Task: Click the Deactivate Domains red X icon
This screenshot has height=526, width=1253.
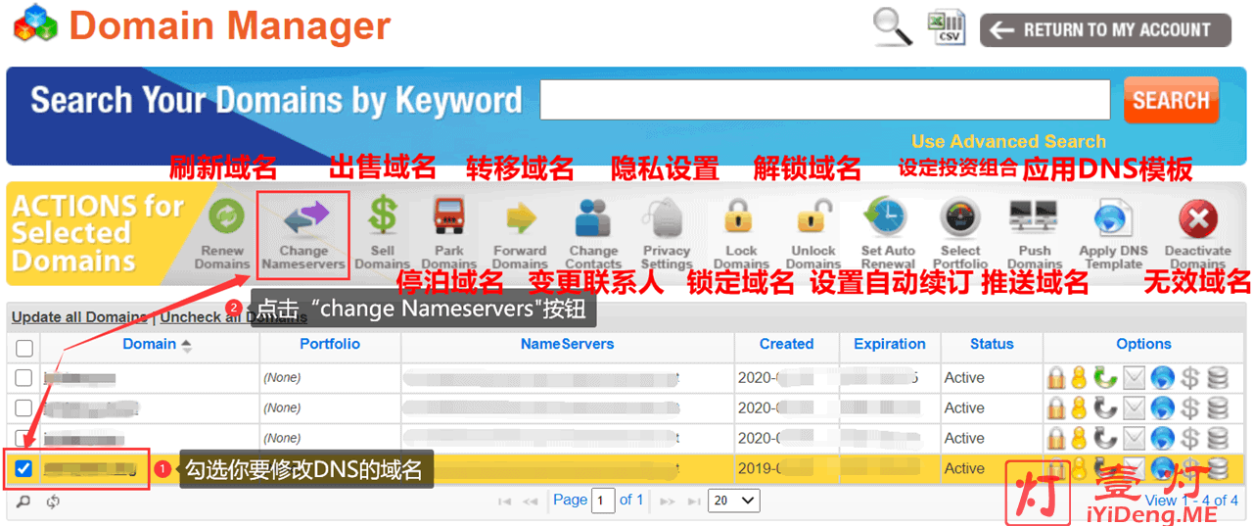Action: click(x=1197, y=217)
